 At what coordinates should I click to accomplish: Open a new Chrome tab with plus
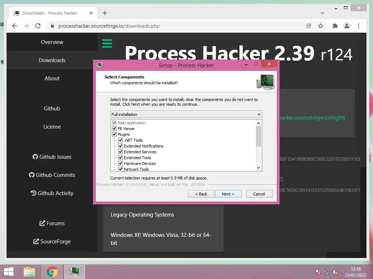pyautogui.click(x=105, y=13)
